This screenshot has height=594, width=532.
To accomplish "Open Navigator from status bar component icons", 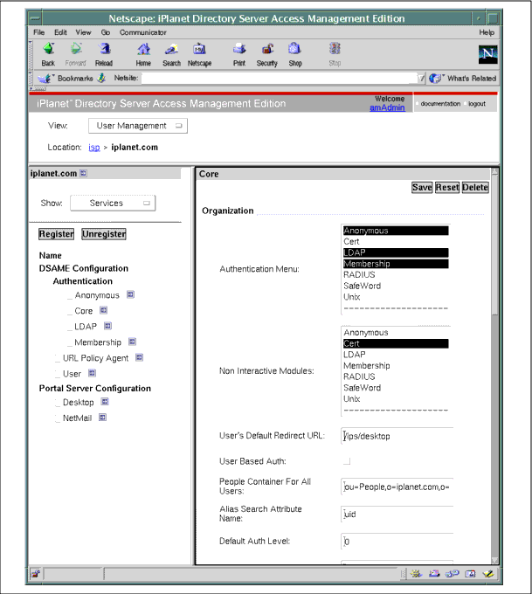I will tap(416, 574).
